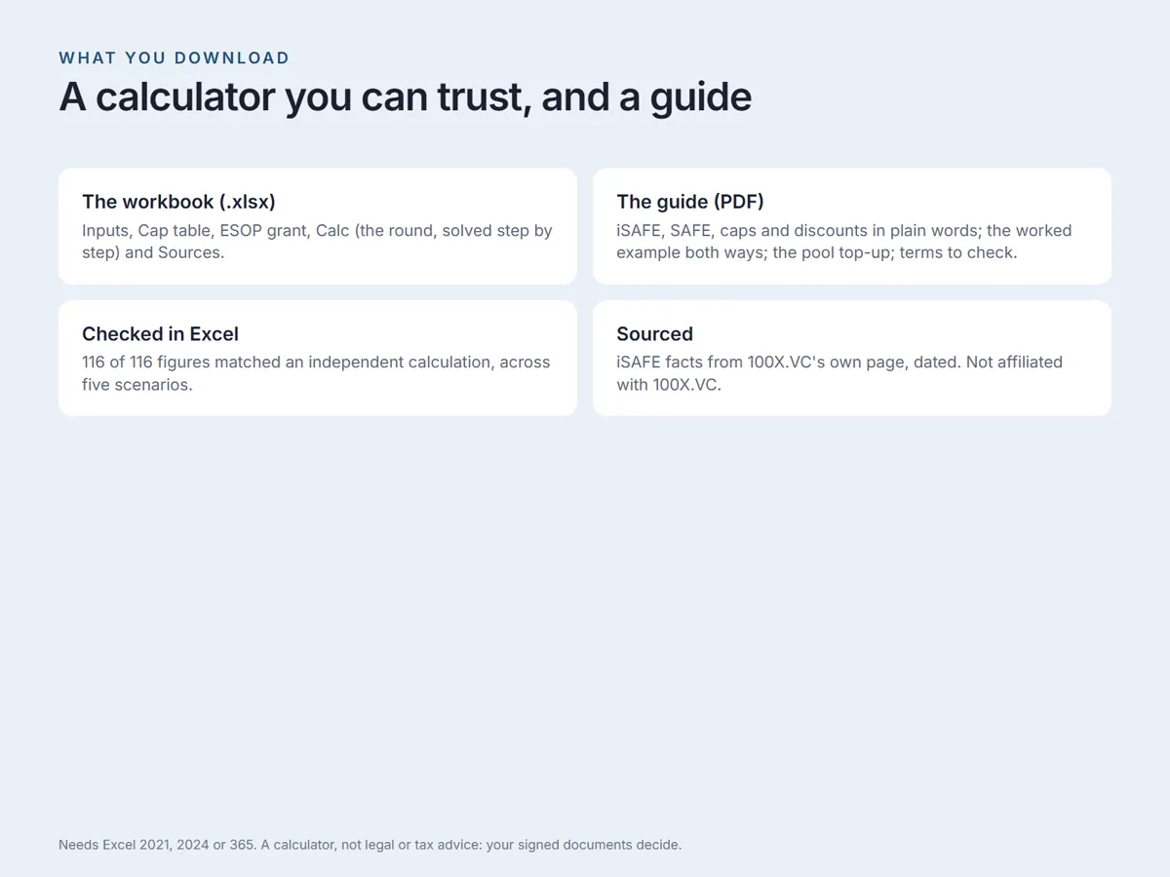Click "The guide (PDF)" title text
Viewport: 1170px width, 877px height.
tap(690, 202)
